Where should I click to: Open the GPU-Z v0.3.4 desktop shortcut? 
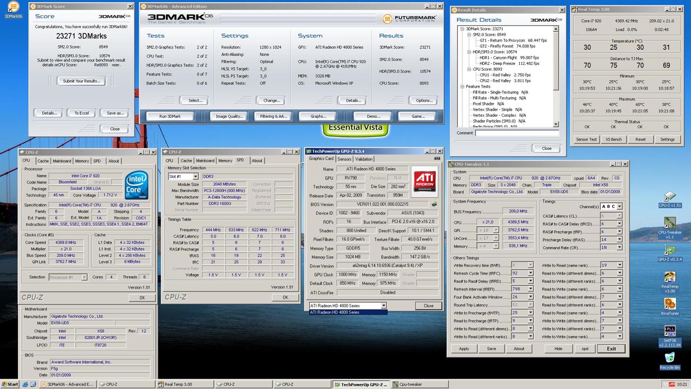tap(669, 253)
